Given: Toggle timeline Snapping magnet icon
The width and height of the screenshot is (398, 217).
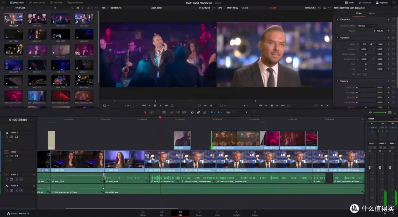Looking at the screenshot, I should pyautogui.click(x=192, y=112).
